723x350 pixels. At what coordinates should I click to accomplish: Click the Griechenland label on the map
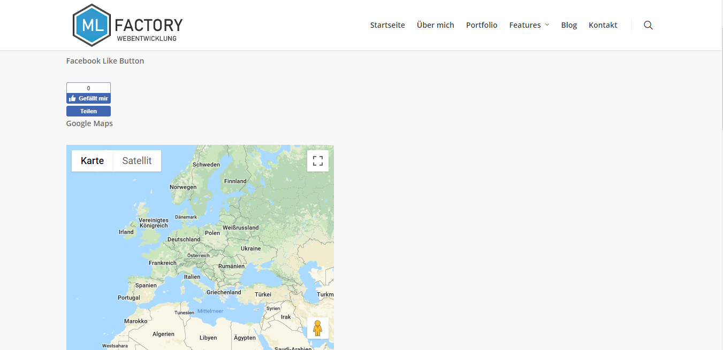224,292
